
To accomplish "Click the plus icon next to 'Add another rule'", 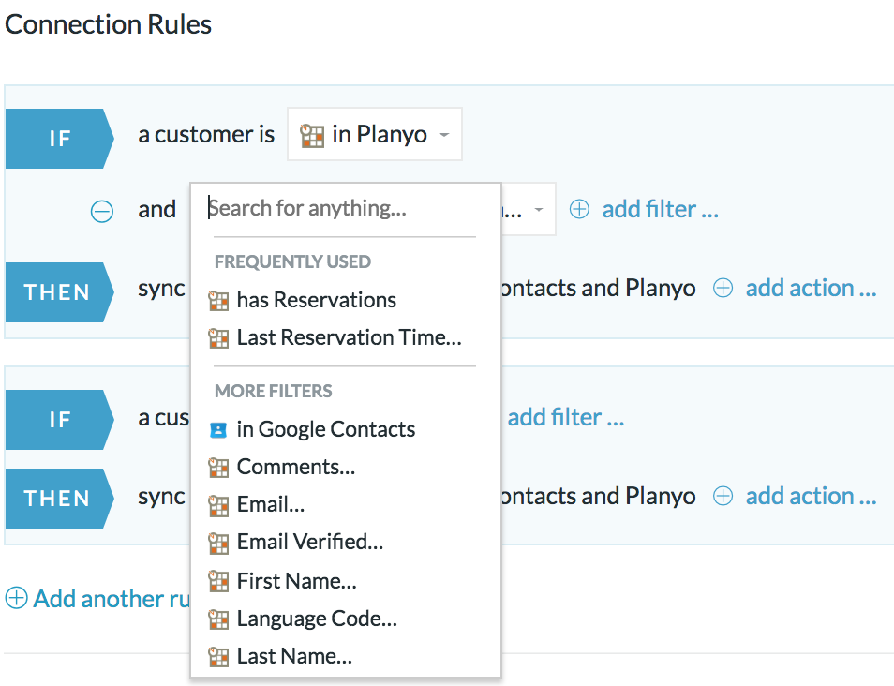I will pyautogui.click(x=17, y=598).
